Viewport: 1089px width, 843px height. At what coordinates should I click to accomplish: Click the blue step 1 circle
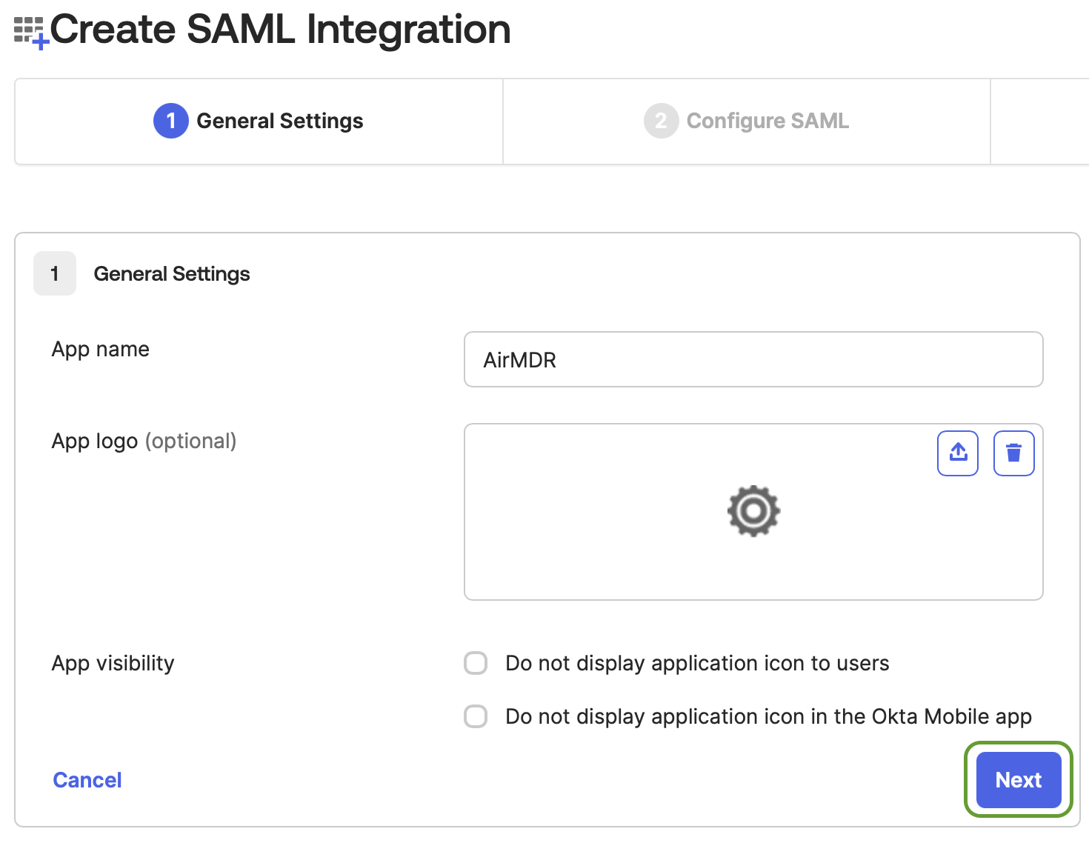170,121
